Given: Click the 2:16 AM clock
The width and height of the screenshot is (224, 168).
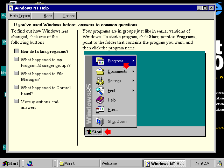Looking at the screenshot, I should click(x=202, y=163).
